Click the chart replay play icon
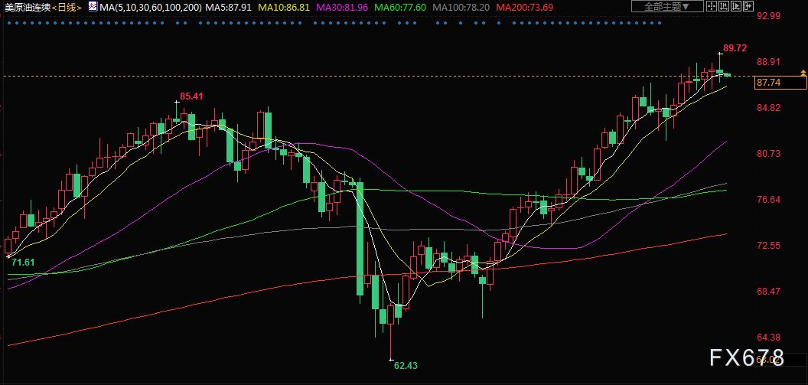Screen dimensions: 808x385 737,7
